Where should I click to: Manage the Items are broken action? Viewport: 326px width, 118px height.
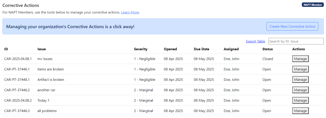pyautogui.click(x=301, y=69)
